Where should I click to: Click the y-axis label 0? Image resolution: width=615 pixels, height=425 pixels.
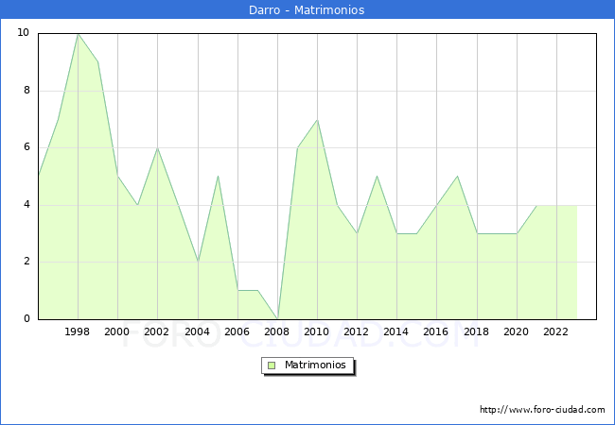coord(26,318)
